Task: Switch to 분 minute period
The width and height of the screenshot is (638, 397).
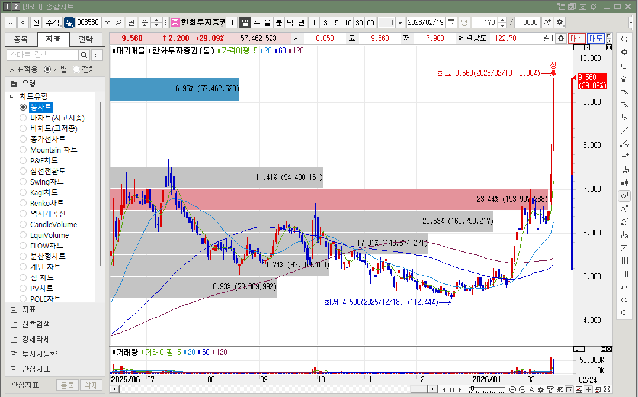Action: [279, 22]
